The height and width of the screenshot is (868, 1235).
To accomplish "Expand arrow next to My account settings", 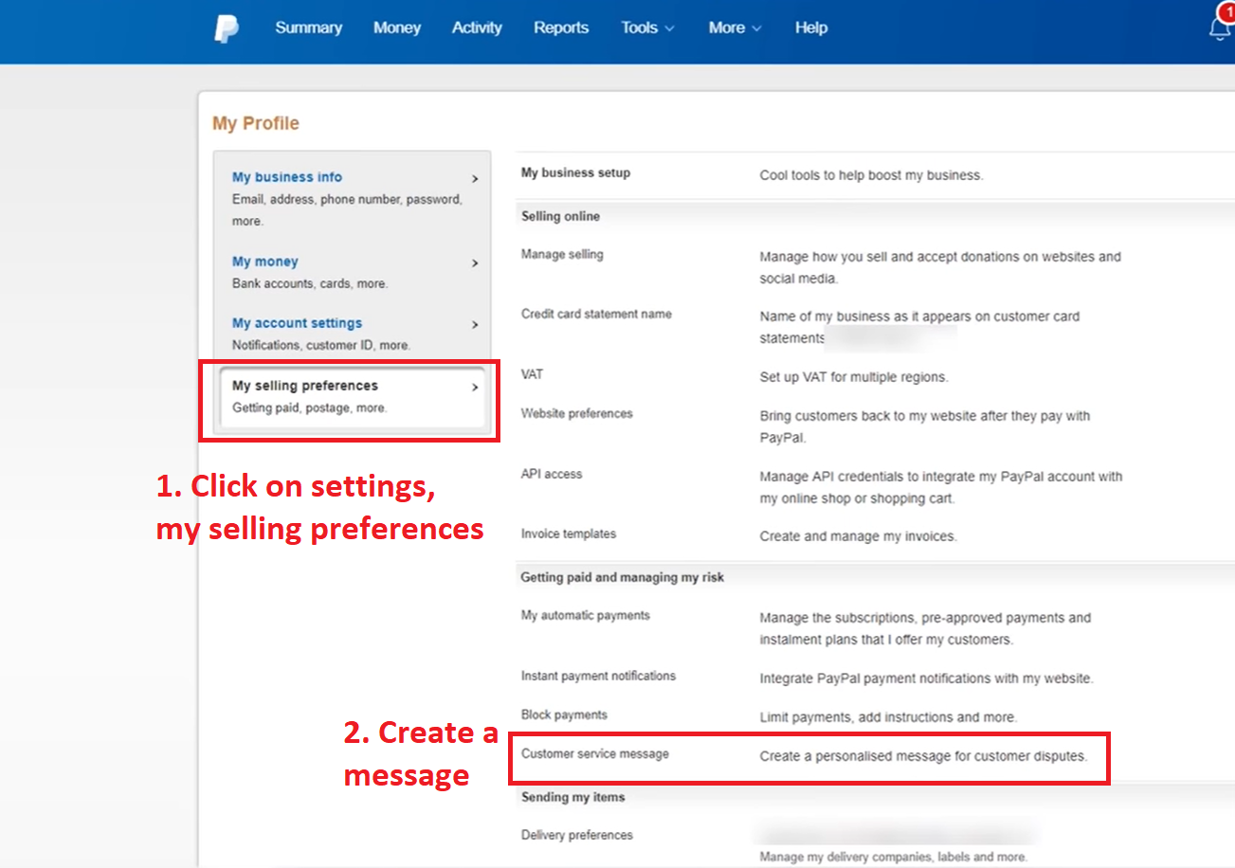I will (x=475, y=324).
